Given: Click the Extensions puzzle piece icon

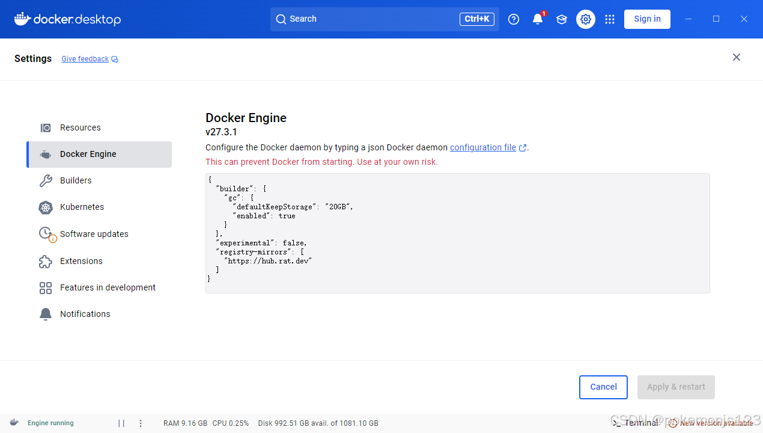Looking at the screenshot, I should [x=46, y=262].
